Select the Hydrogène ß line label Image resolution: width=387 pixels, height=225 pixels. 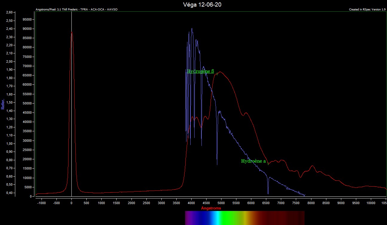point(200,71)
